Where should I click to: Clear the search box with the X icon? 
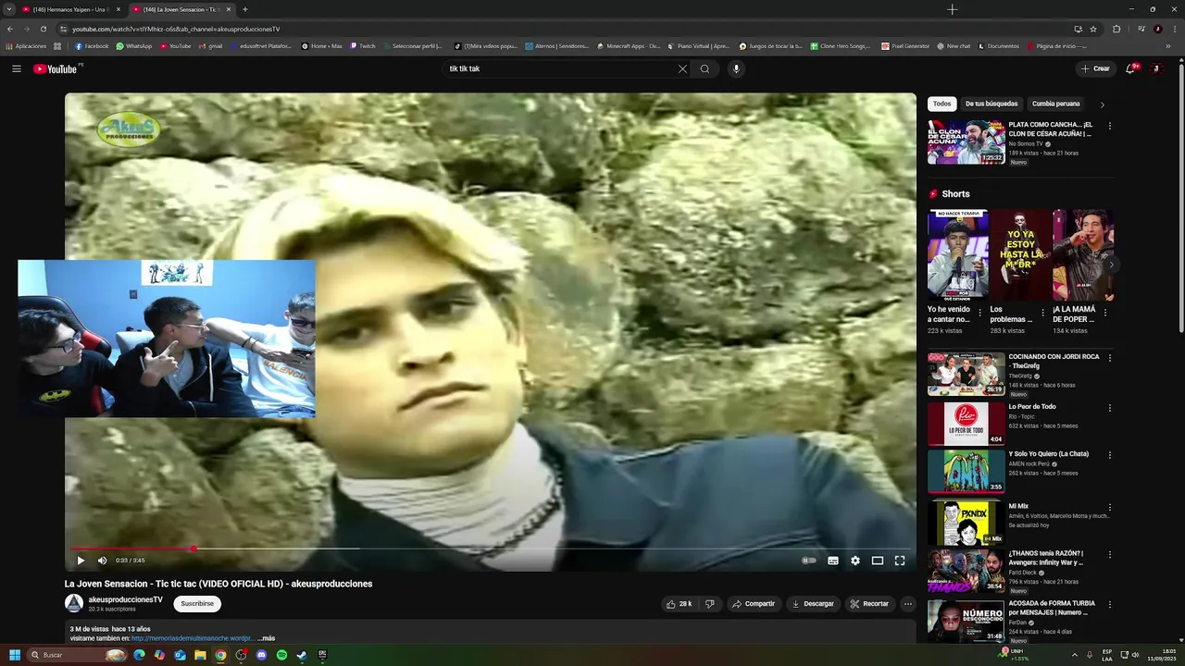682,68
